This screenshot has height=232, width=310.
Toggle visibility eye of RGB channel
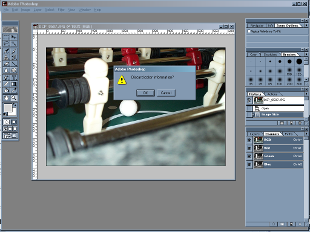[249, 140]
